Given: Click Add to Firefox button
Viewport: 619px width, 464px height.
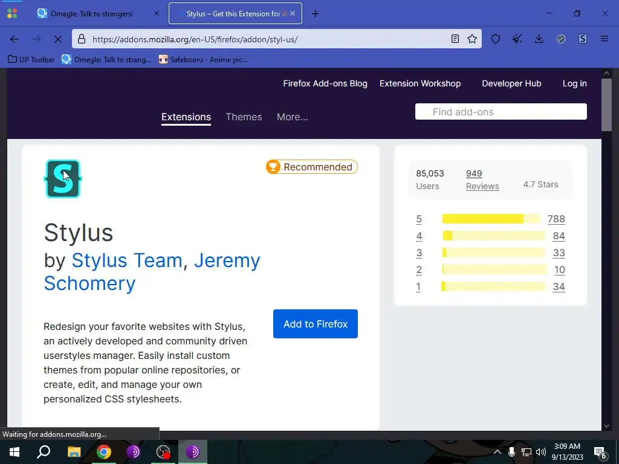Looking at the screenshot, I should 316,324.
